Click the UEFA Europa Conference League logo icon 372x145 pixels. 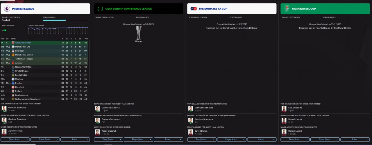100,9
